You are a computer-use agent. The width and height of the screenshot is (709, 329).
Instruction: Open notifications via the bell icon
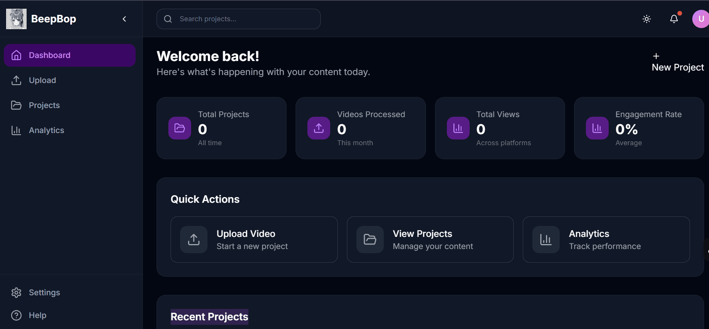pyautogui.click(x=674, y=19)
